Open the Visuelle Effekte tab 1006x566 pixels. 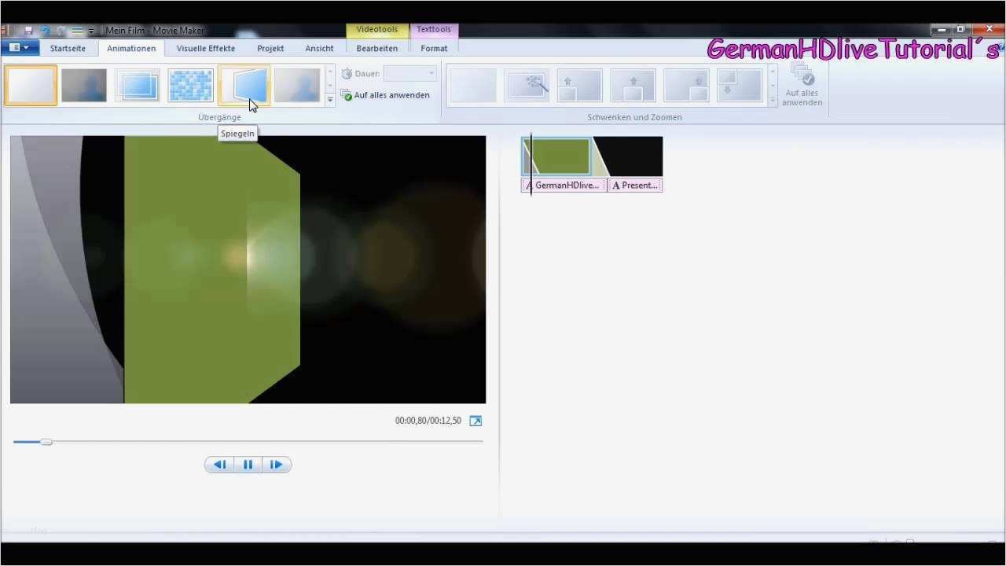pos(206,48)
